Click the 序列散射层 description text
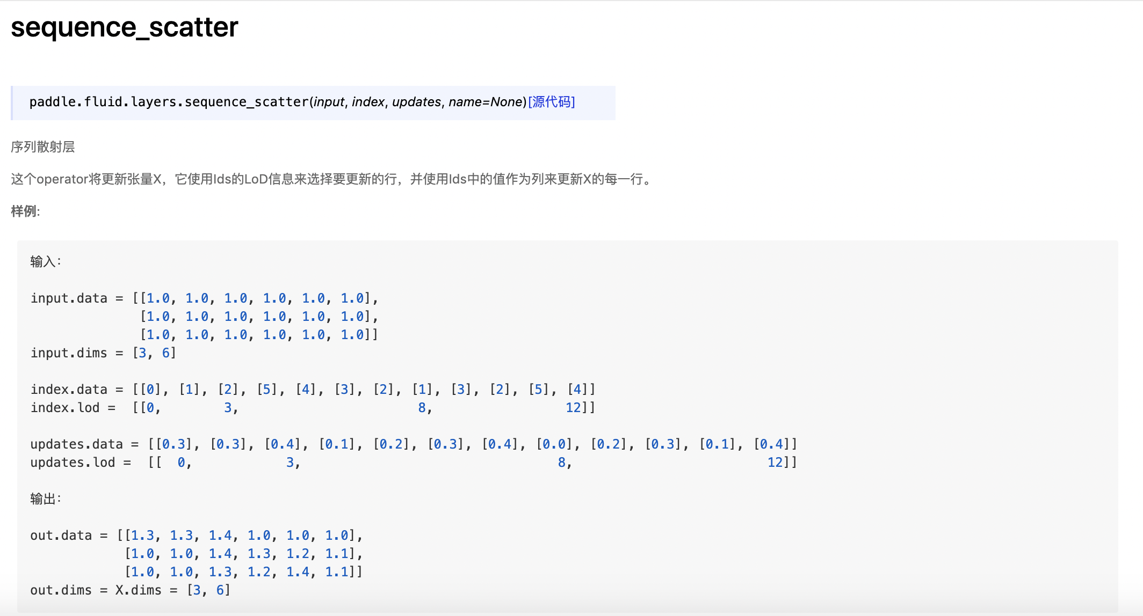1143x616 pixels. [x=43, y=147]
